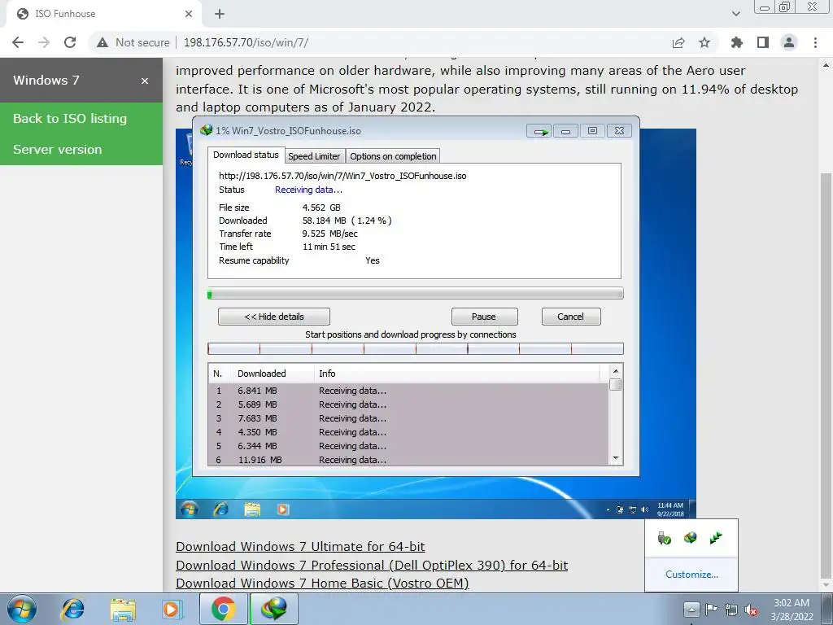Close the ISO Funhouse tab
This screenshot has width=833, height=625.
tap(189, 14)
